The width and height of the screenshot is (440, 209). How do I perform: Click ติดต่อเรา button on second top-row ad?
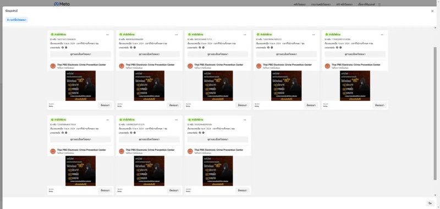point(174,105)
